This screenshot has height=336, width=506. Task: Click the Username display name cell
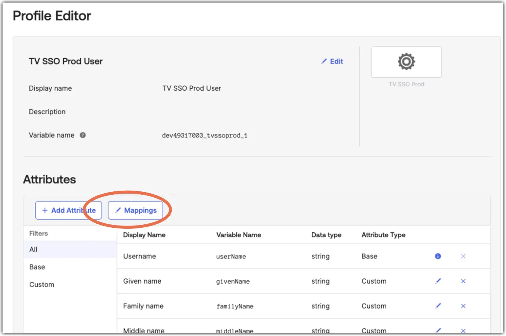pos(139,256)
